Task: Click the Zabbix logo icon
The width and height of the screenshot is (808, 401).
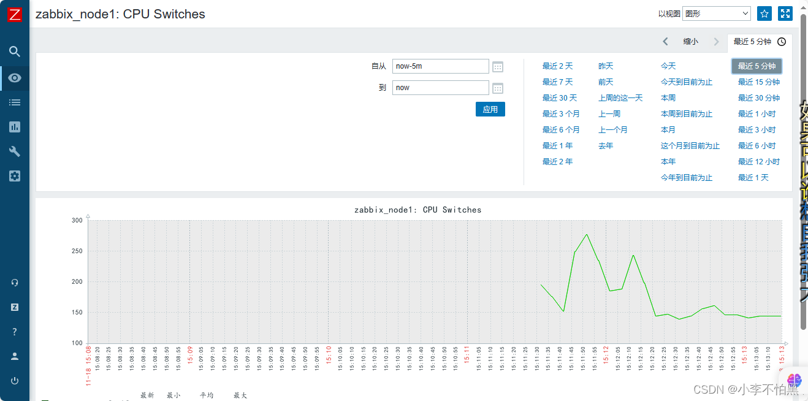Action: point(15,15)
